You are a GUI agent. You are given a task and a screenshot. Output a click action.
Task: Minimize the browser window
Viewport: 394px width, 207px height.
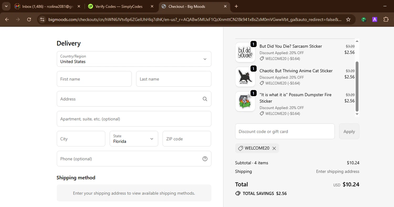(x=385, y=6)
